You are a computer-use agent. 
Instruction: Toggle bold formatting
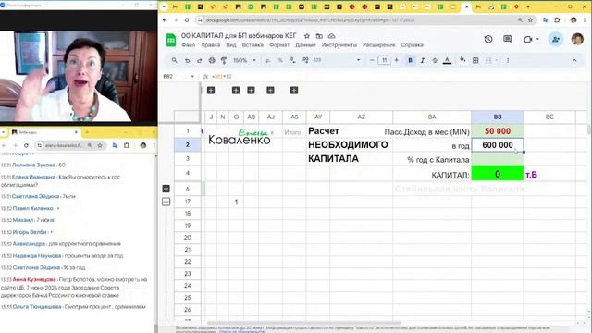410,60
